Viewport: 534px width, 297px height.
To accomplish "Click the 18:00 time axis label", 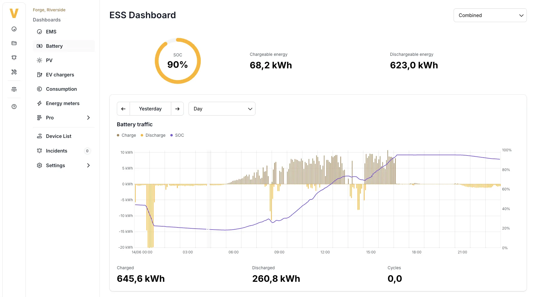I will tap(417, 252).
